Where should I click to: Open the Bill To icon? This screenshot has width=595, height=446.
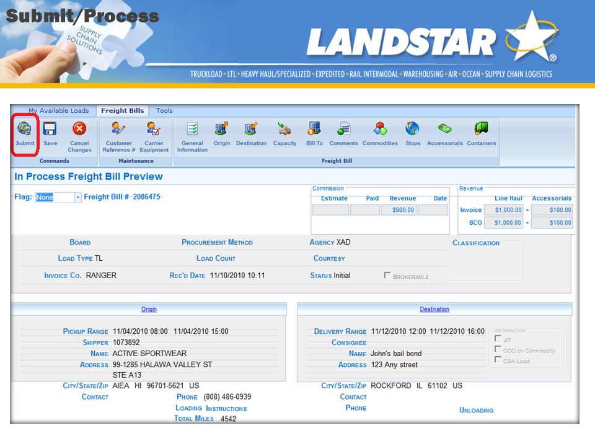click(314, 129)
